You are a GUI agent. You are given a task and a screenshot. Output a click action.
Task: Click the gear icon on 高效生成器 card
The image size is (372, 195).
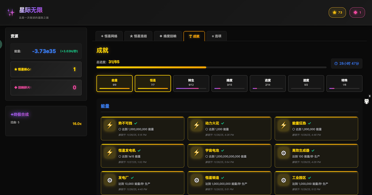click(283, 153)
